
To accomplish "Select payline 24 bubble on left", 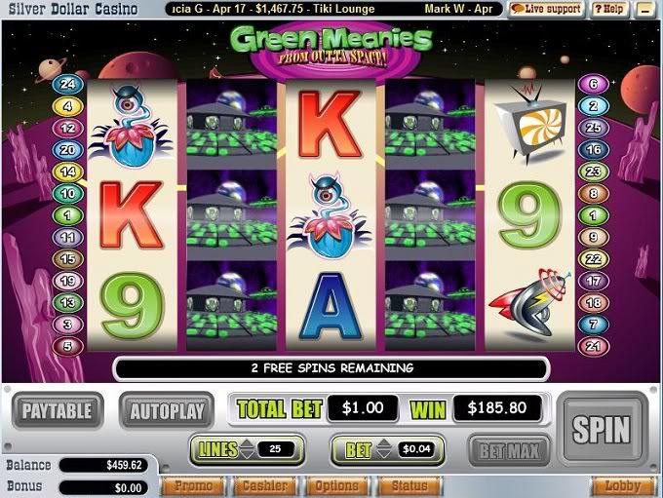I will [x=67, y=84].
